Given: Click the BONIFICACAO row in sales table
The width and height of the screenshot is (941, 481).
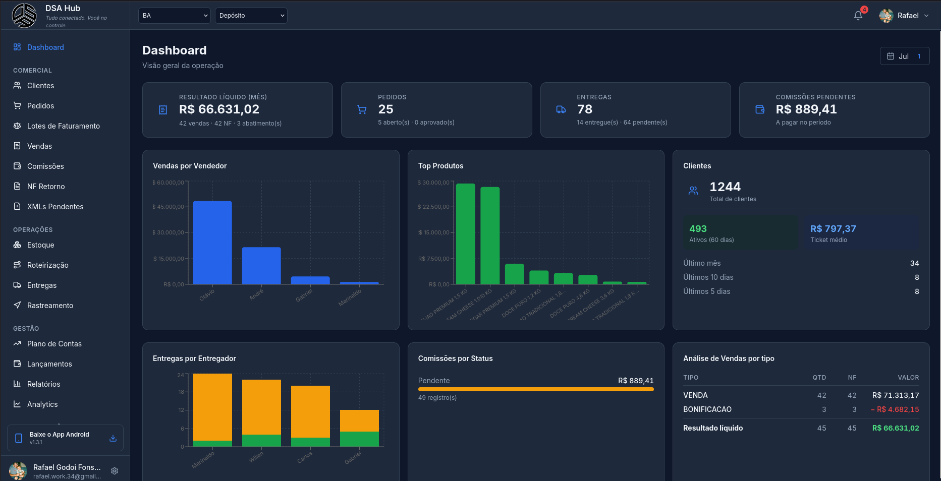Looking at the screenshot, I should 801,409.
